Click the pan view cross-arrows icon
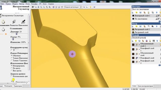Image resolution: width=161 pixels, height=90 pixels. pos(38,7)
